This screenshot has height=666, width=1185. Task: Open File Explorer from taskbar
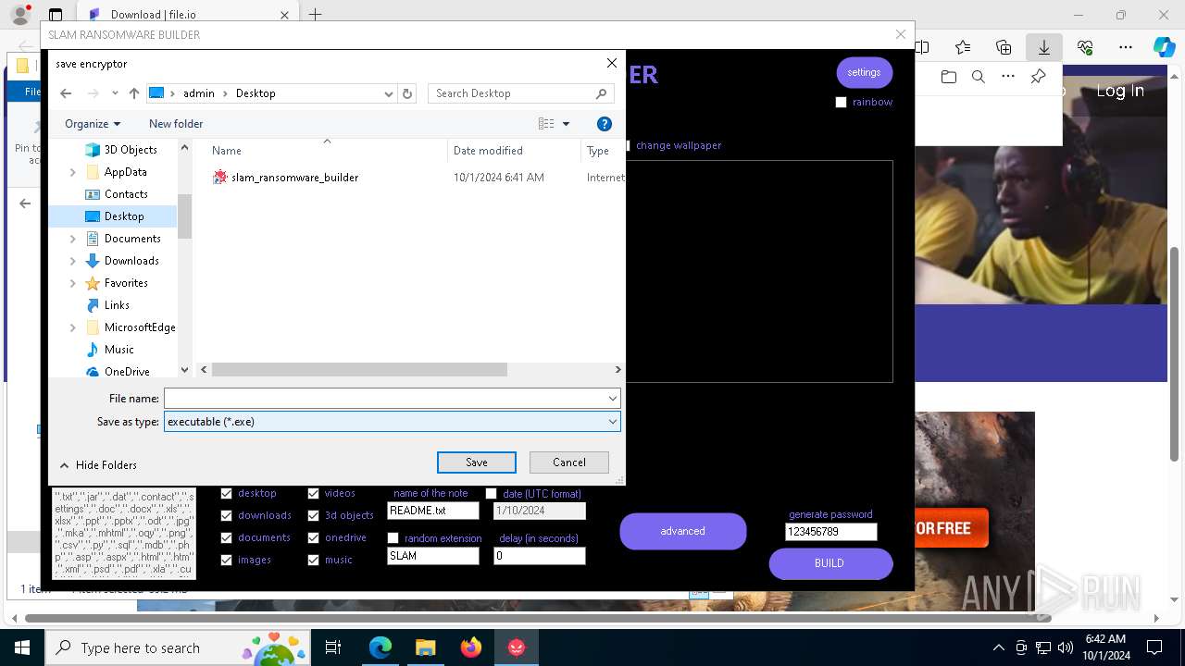point(426,647)
